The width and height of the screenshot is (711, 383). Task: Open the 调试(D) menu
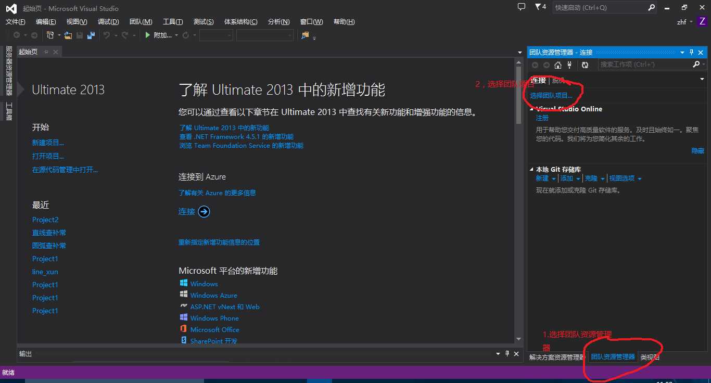[x=108, y=22]
